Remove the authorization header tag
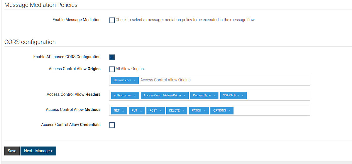The height and width of the screenshot is (164, 352). tap(135, 95)
